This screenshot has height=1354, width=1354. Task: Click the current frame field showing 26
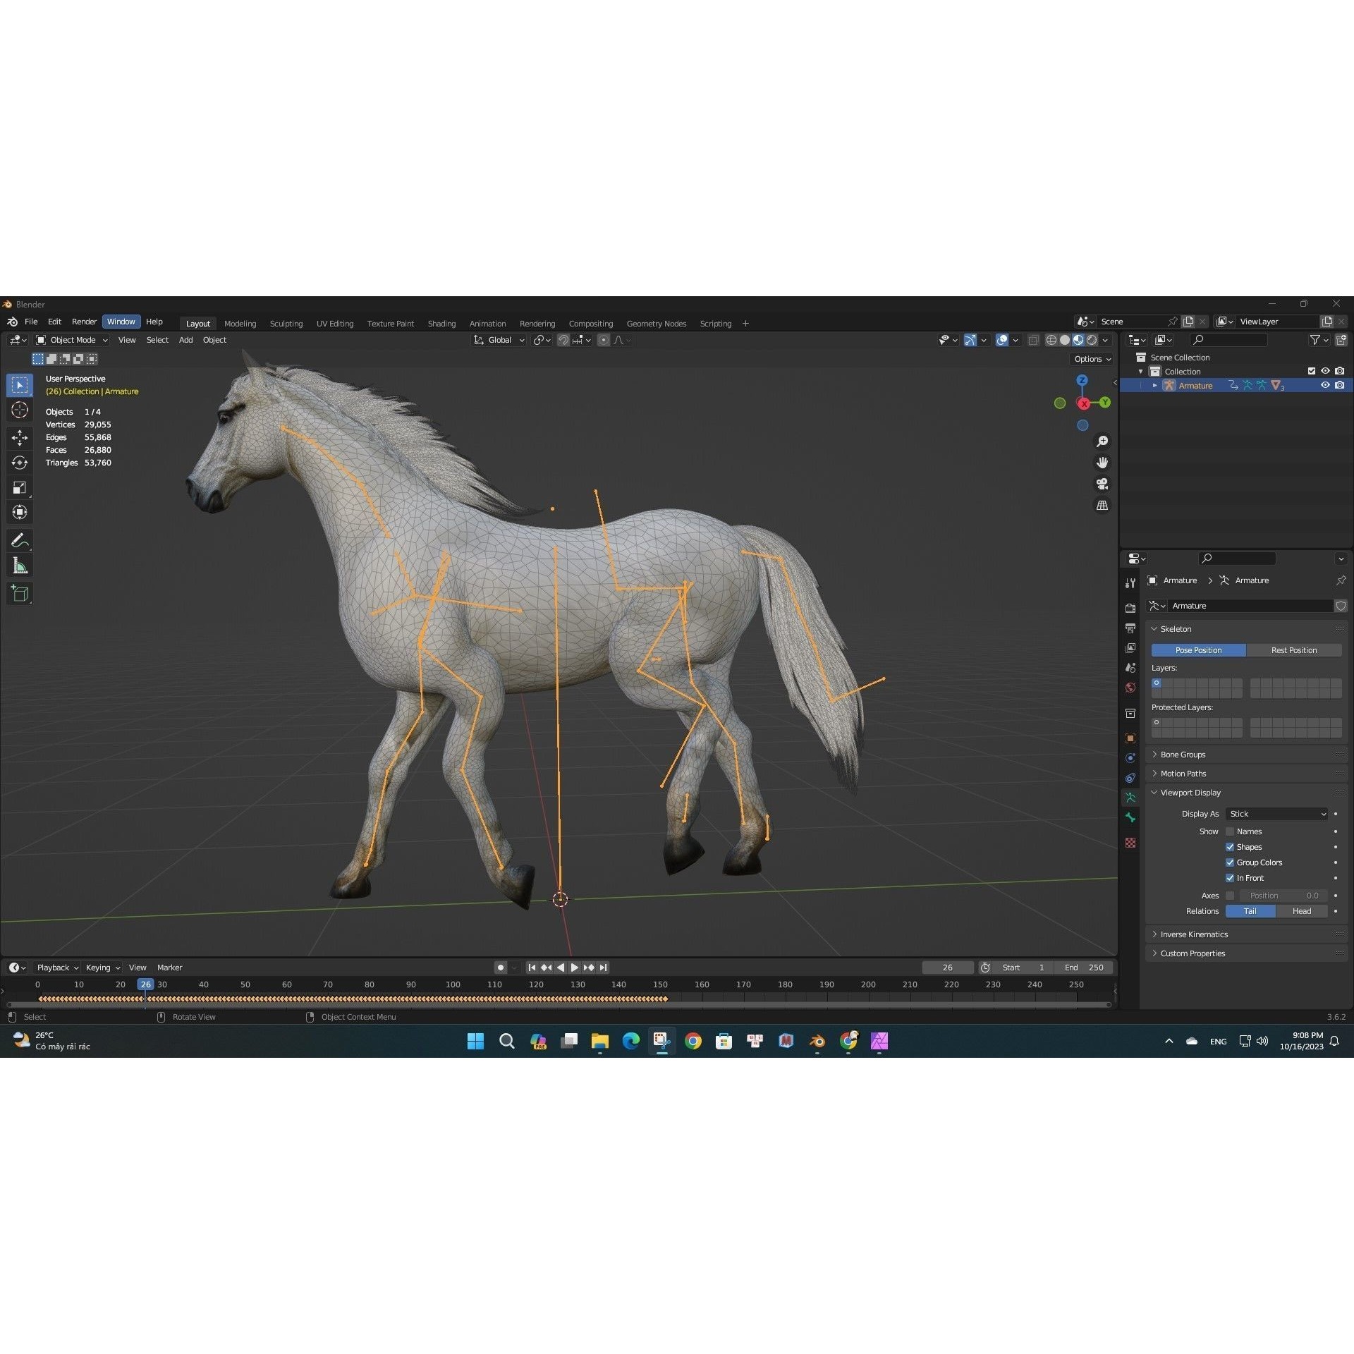tap(948, 968)
